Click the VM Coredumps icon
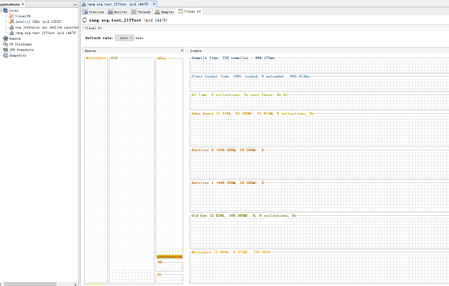Image resolution: width=449 pixels, height=286 pixels. coord(6,44)
